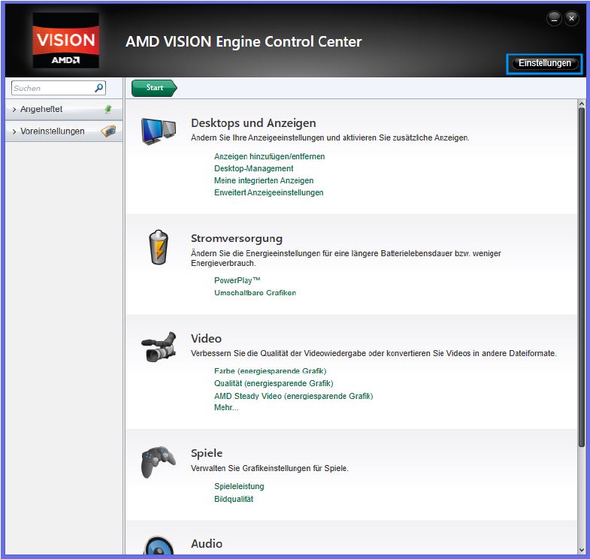This screenshot has width=590, height=559.
Task: Click the magnifier search icon
Action: click(99, 88)
